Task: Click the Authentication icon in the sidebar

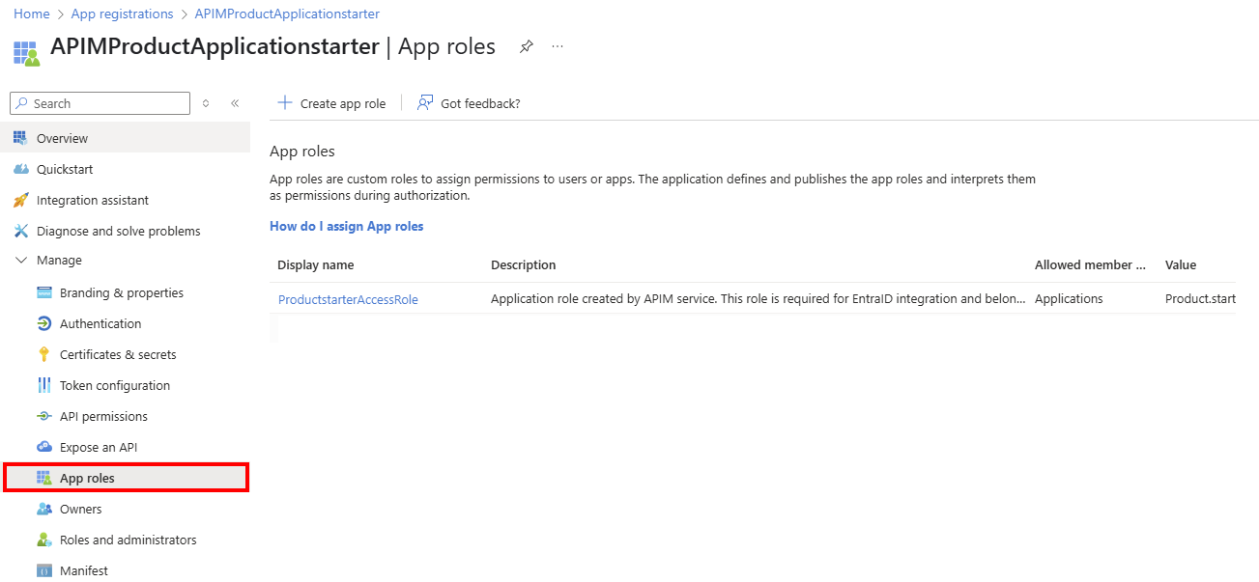Action: 43,322
